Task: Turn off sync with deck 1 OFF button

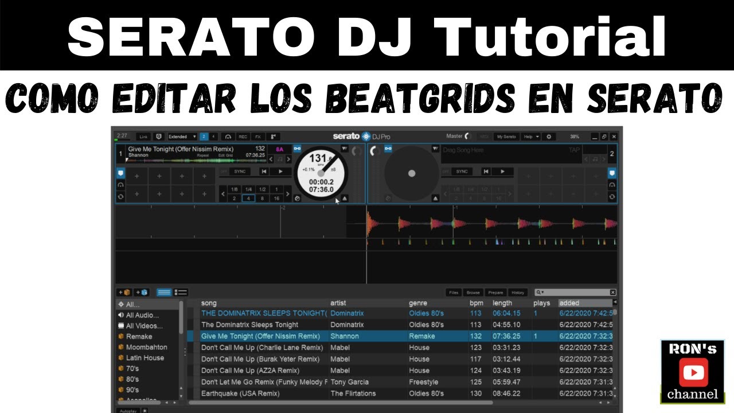Action: click(224, 171)
